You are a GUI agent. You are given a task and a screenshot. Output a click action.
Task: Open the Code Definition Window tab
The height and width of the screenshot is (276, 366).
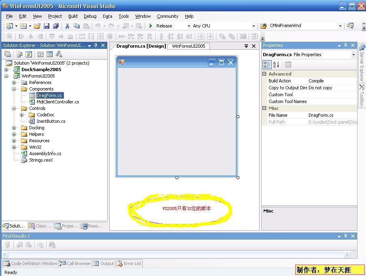pos(31,263)
